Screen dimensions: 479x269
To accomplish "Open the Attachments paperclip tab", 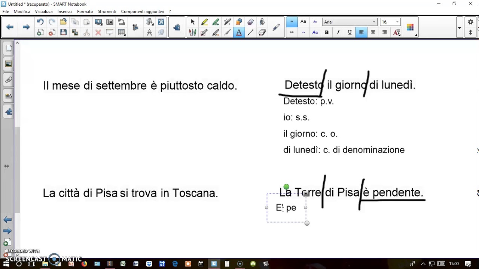I will click(9, 80).
